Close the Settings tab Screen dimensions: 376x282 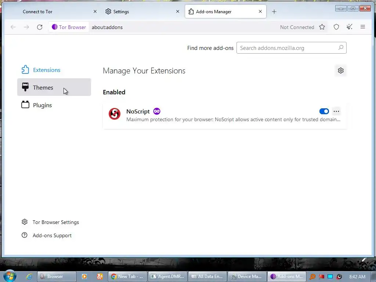click(177, 11)
